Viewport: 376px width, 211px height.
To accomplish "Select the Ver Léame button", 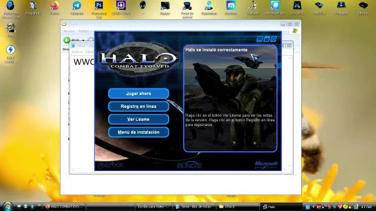I will pos(139,120).
